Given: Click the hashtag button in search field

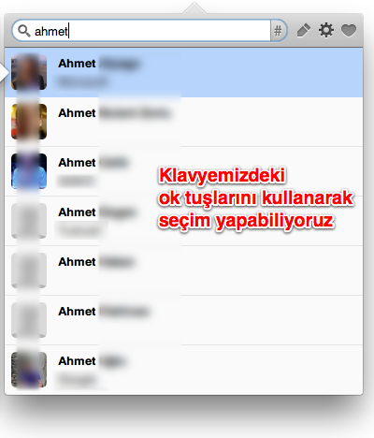Looking at the screenshot, I should click(278, 31).
